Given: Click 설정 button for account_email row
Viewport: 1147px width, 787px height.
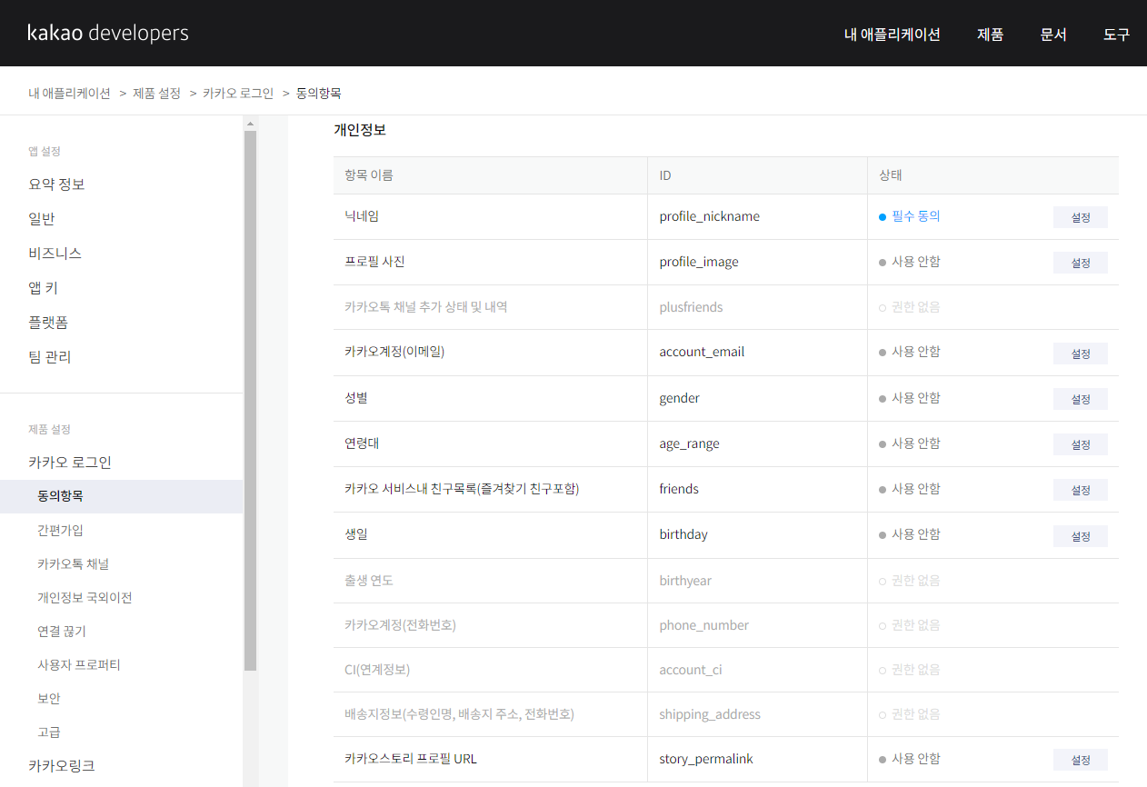Looking at the screenshot, I should tap(1081, 354).
